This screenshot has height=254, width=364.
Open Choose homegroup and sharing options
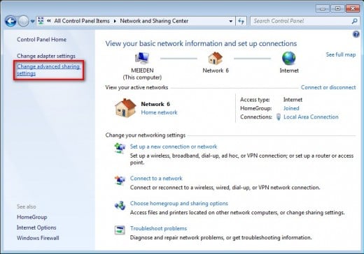(x=179, y=203)
